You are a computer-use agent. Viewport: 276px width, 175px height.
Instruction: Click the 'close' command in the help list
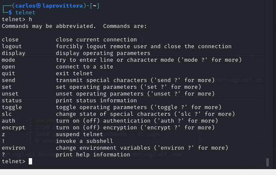point(10,40)
